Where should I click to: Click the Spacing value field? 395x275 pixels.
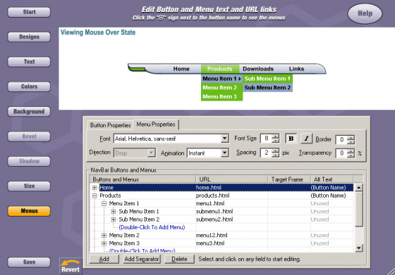point(267,153)
